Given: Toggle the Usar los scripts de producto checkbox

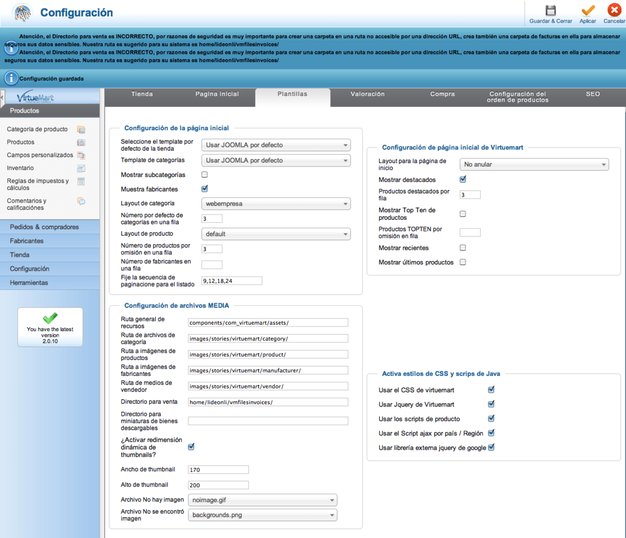Looking at the screenshot, I should pos(491,418).
